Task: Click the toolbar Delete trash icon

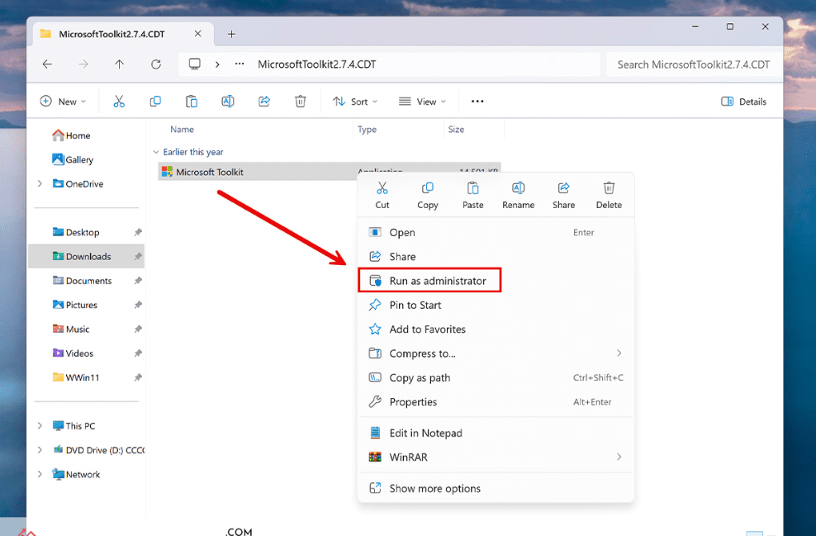Action: (x=301, y=102)
